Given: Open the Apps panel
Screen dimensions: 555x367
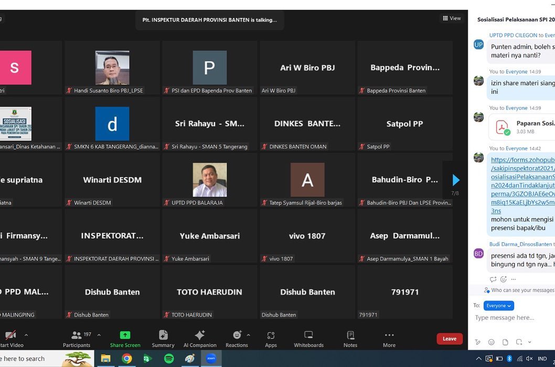Looking at the screenshot, I should (271, 339).
